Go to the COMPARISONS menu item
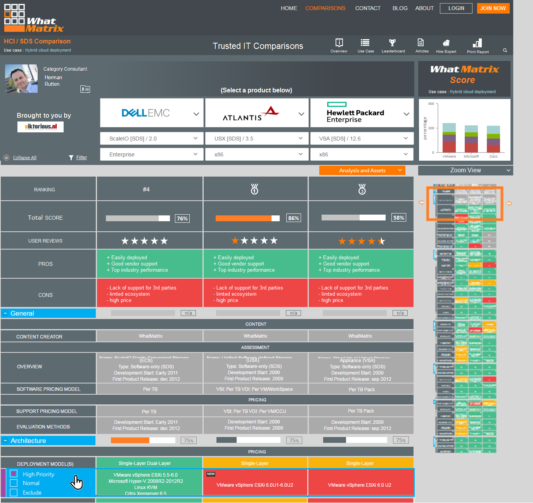This screenshot has height=503, width=533. [325, 8]
